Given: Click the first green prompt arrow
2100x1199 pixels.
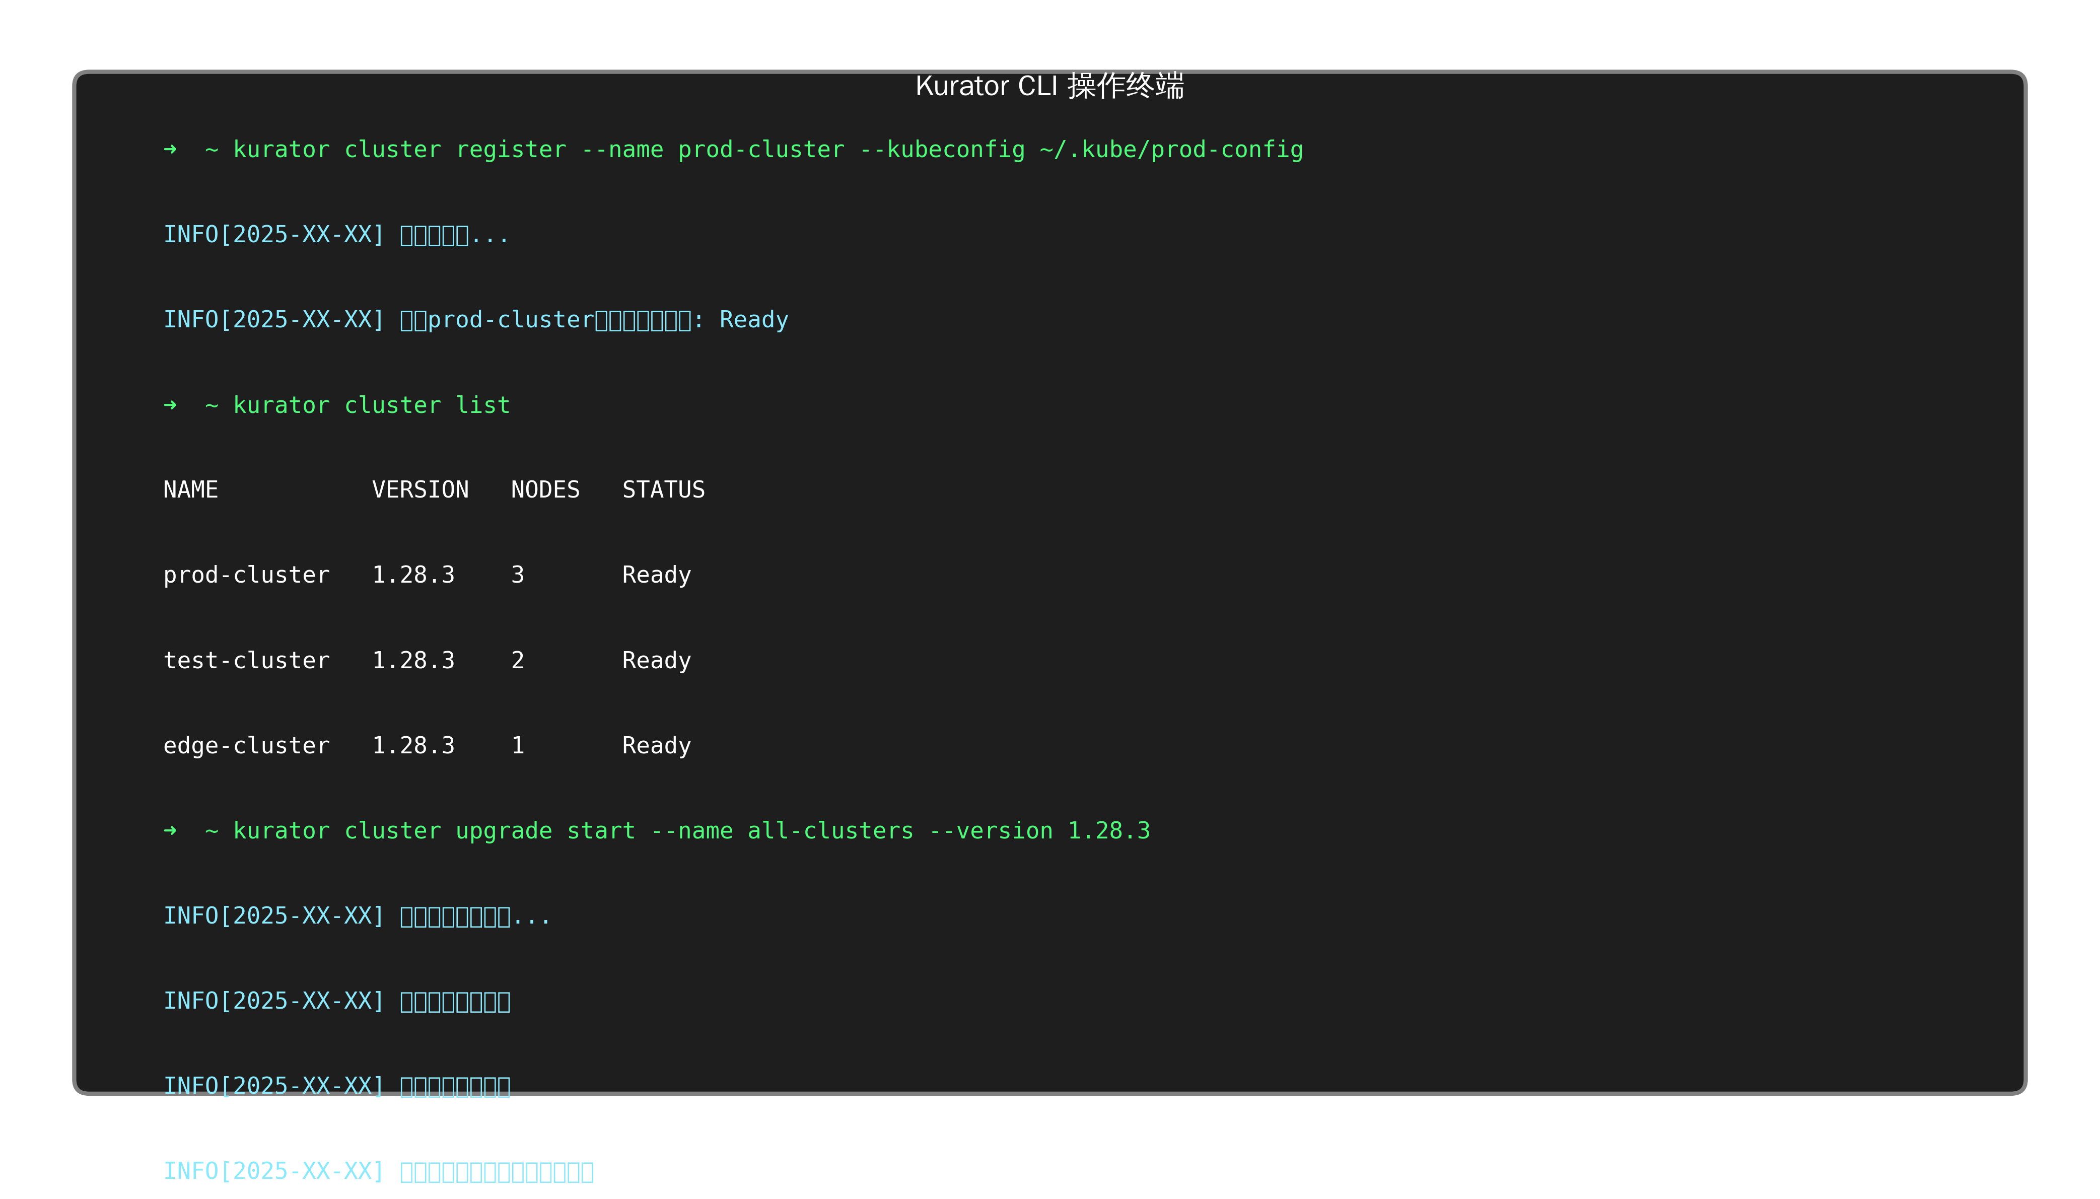Looking at the screenshot, I should 171,149.
